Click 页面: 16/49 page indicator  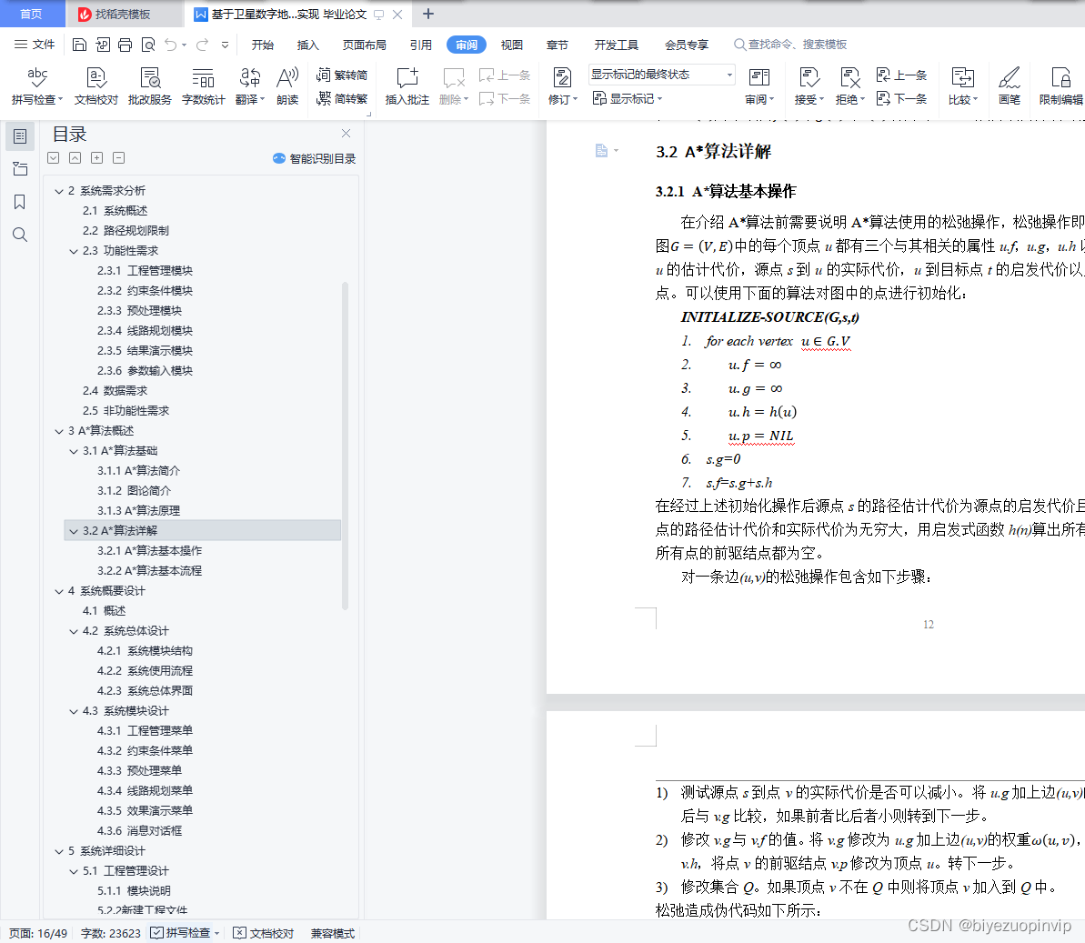pyautogui.click(x=38, y=933)
